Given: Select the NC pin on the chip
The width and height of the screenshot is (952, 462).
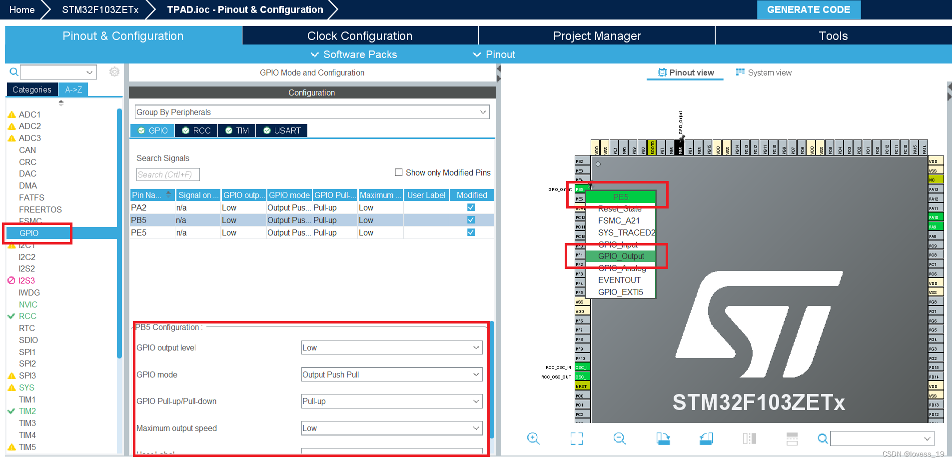Looking at the screenshot, I should pos(936,180).
